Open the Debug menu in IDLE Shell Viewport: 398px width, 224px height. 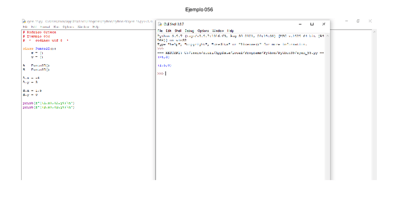(189, 31)
